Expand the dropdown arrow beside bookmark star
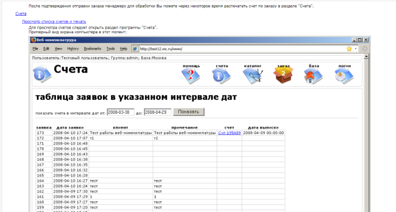The height and width of the screenshot is (212, 396). click(x=356, y=49)
